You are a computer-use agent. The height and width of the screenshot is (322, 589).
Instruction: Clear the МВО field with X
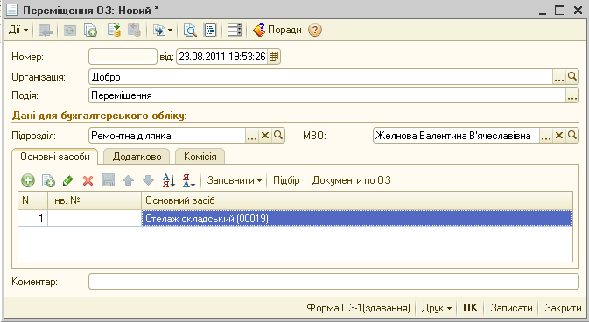[559, 136]
